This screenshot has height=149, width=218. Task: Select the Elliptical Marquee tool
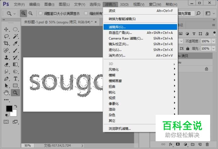pyautogui.click(x=15, y=29)
